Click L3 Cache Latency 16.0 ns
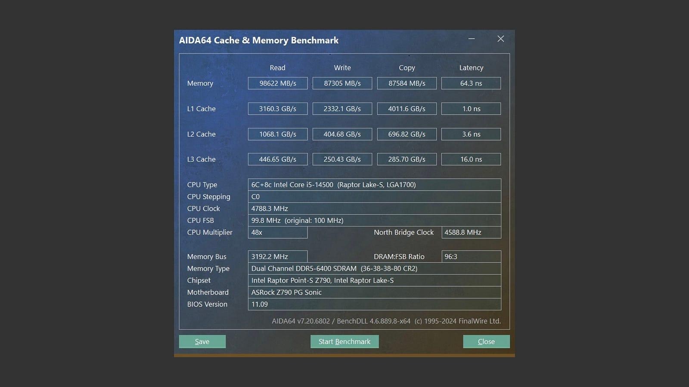The height and width of the screenshot is (387, 689). pos(471,159)
